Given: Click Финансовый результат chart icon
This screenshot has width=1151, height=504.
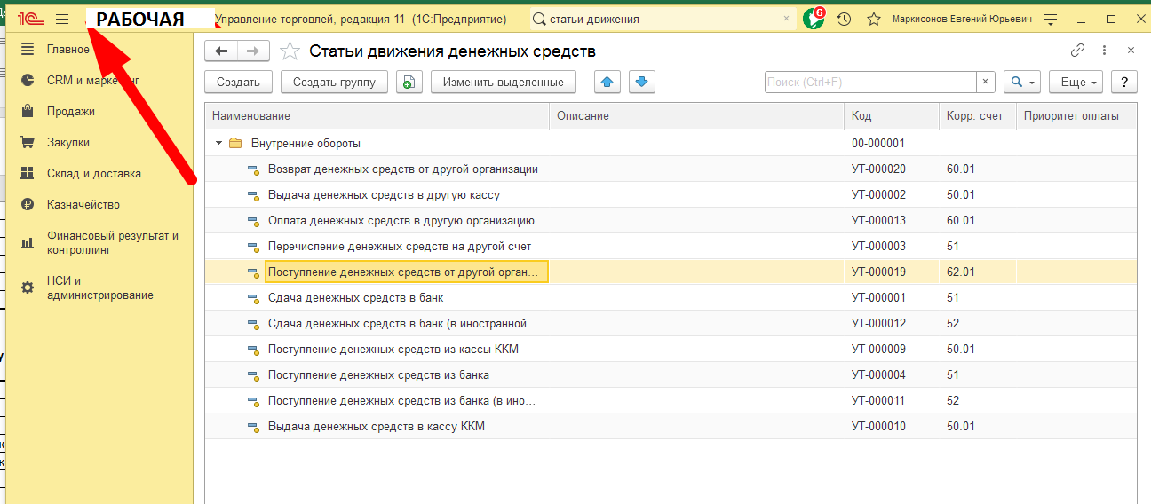Looking at the screenshot, I should tap(28, 242).
